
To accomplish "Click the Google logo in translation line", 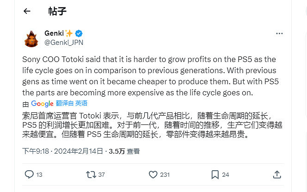I will pyautogui.click(x=42, y=104).
